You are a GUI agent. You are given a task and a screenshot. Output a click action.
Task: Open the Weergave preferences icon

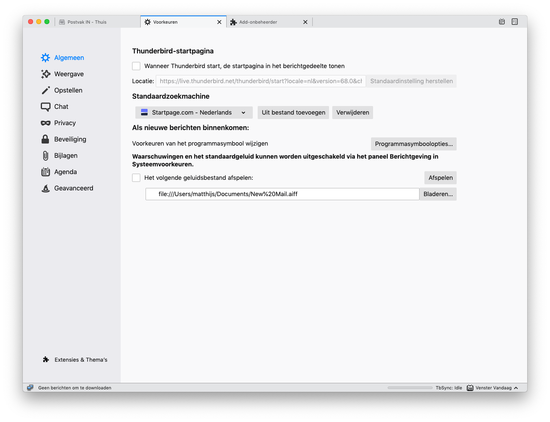[45, 74]
